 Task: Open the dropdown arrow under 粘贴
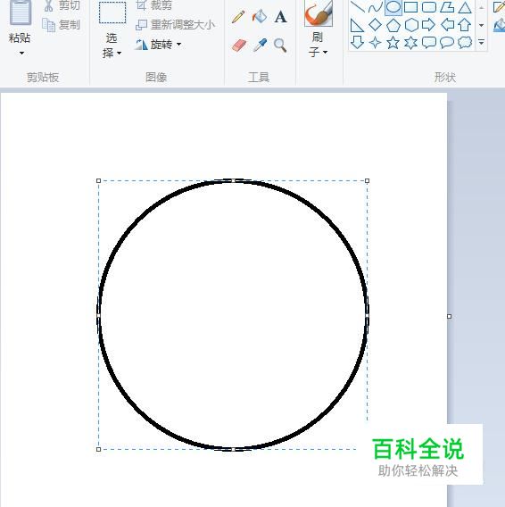pyautogui.click(x=21, y=53)
